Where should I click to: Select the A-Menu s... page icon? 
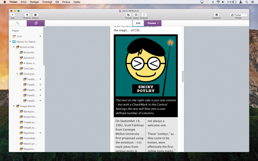point(21,63)
